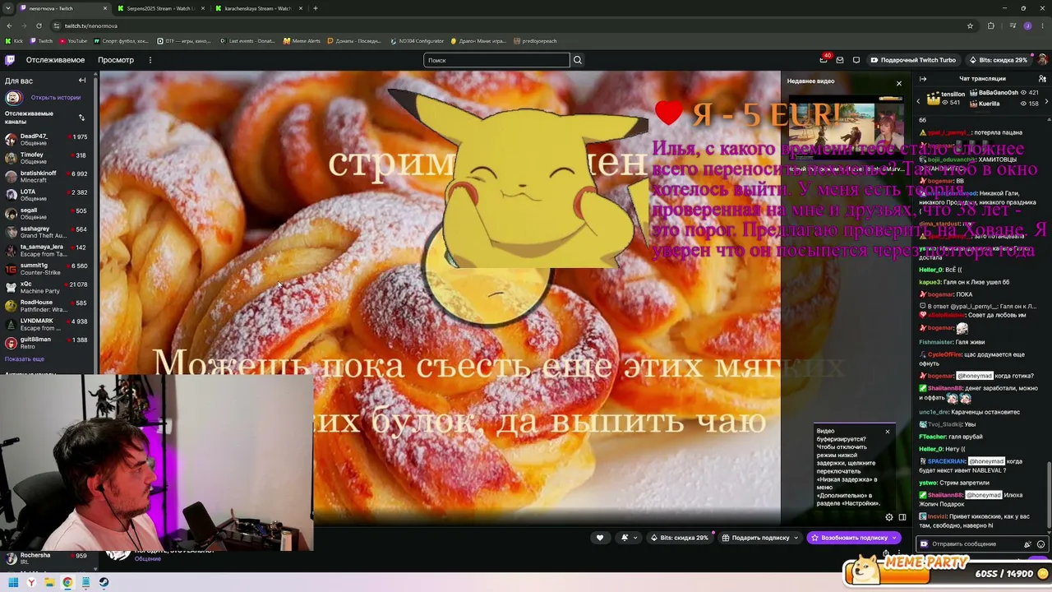The width and height of the screenshot is (1052, 592).
Task: Click the search magnifier button
Action: pos(578,60)
